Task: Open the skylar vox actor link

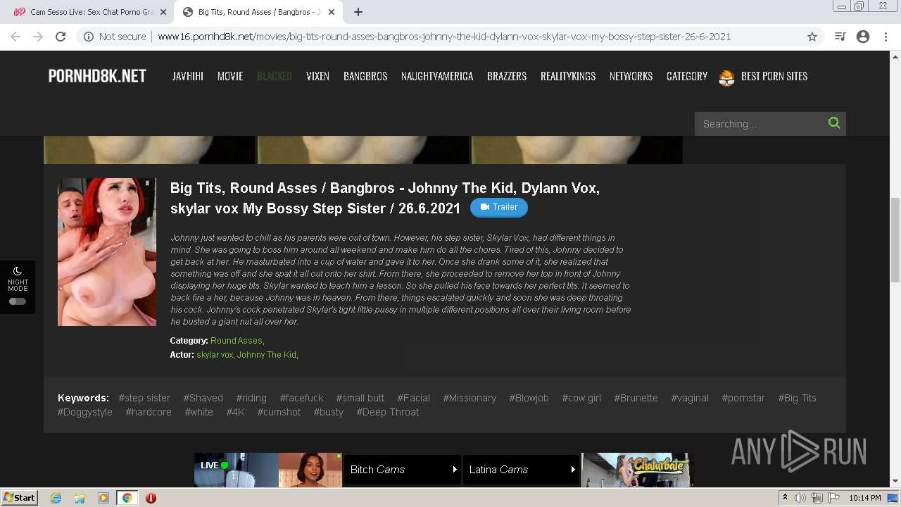Action: [x=215, y=355]
